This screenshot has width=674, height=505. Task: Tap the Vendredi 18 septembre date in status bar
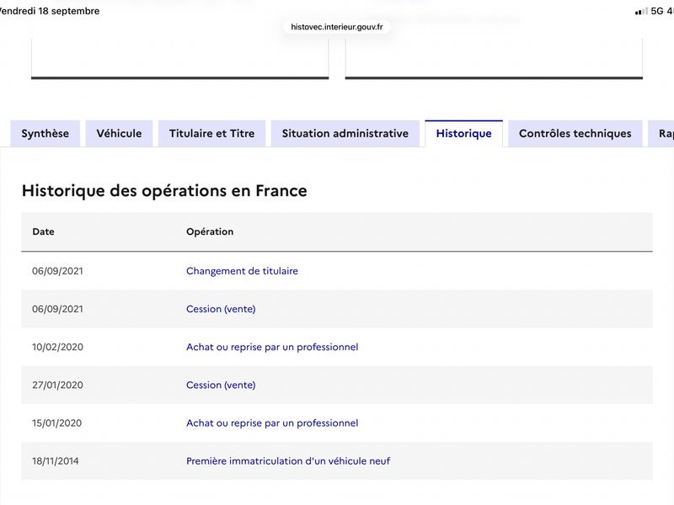pos(50,11)
